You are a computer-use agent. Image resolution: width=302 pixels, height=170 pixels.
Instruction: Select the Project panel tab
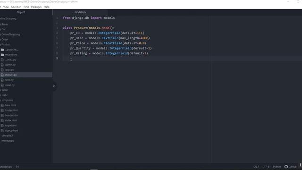[x=21, y=12]
